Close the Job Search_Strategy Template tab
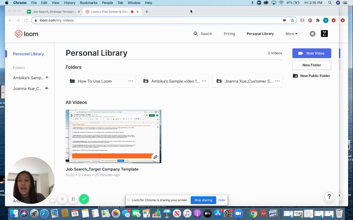353x220 pixels. (x=79, y=12)
